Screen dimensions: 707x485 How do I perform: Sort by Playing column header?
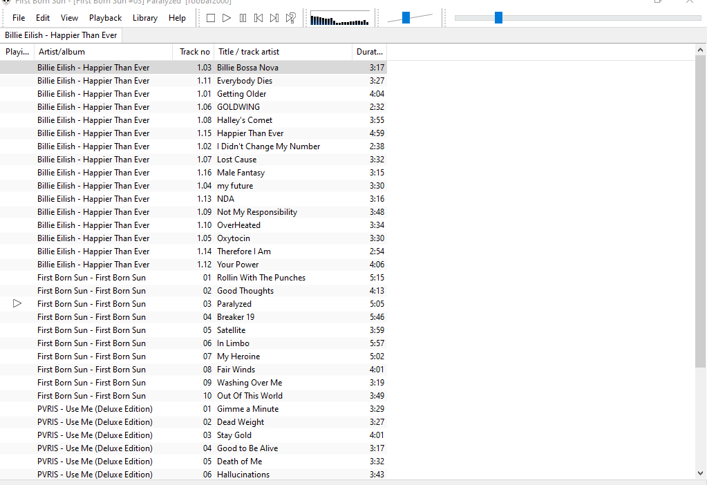click(17, 52)
